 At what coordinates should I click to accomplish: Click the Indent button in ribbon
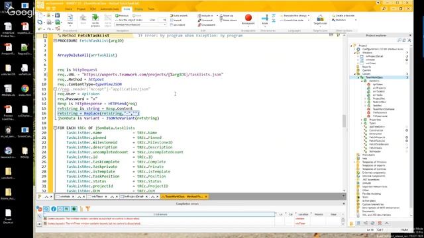pos(176,20)
